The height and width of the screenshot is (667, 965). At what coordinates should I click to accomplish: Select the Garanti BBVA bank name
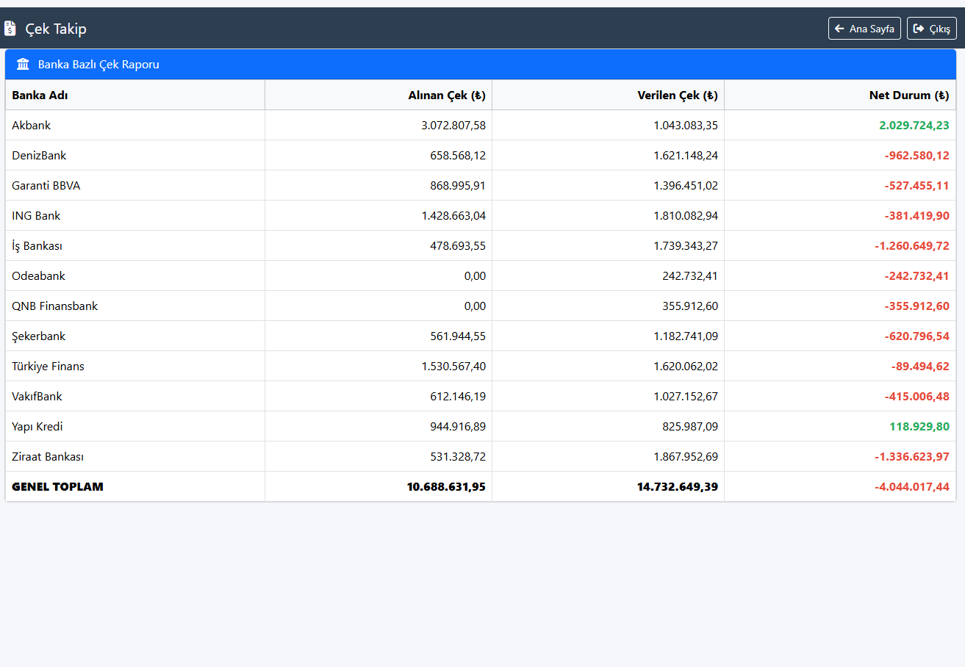(46, 186)
